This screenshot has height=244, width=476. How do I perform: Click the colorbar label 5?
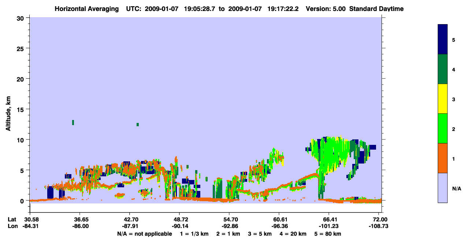point(454,40)
